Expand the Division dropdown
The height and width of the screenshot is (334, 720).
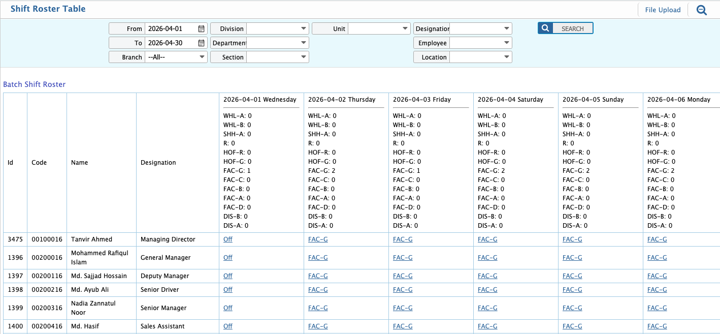303,29
